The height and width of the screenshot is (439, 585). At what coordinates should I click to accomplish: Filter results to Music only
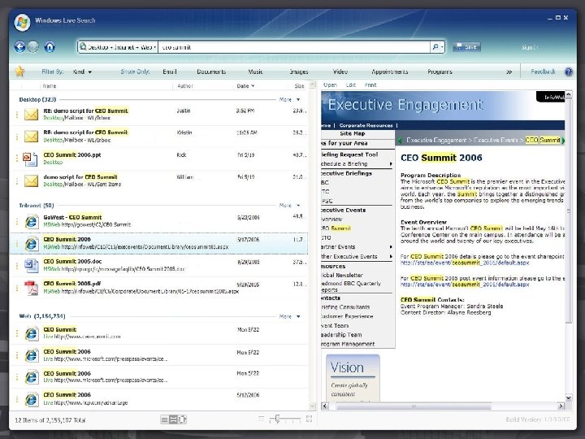coord(255,72)
